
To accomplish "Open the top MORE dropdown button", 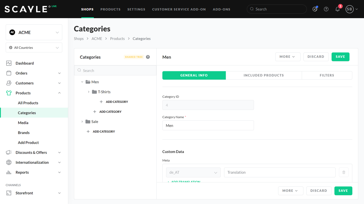I will (x=288, y=57).
